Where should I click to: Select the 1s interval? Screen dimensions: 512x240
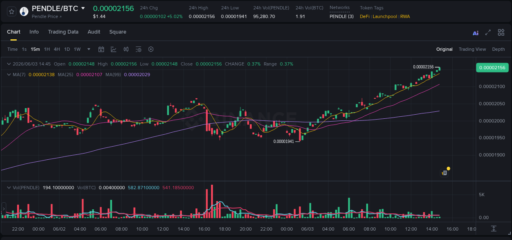coord(24,49)
